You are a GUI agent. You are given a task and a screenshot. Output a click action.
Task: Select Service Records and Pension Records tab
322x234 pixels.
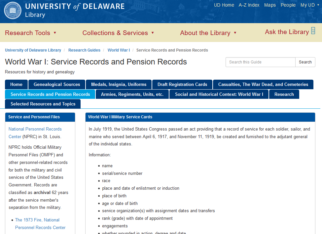point(50,94)
